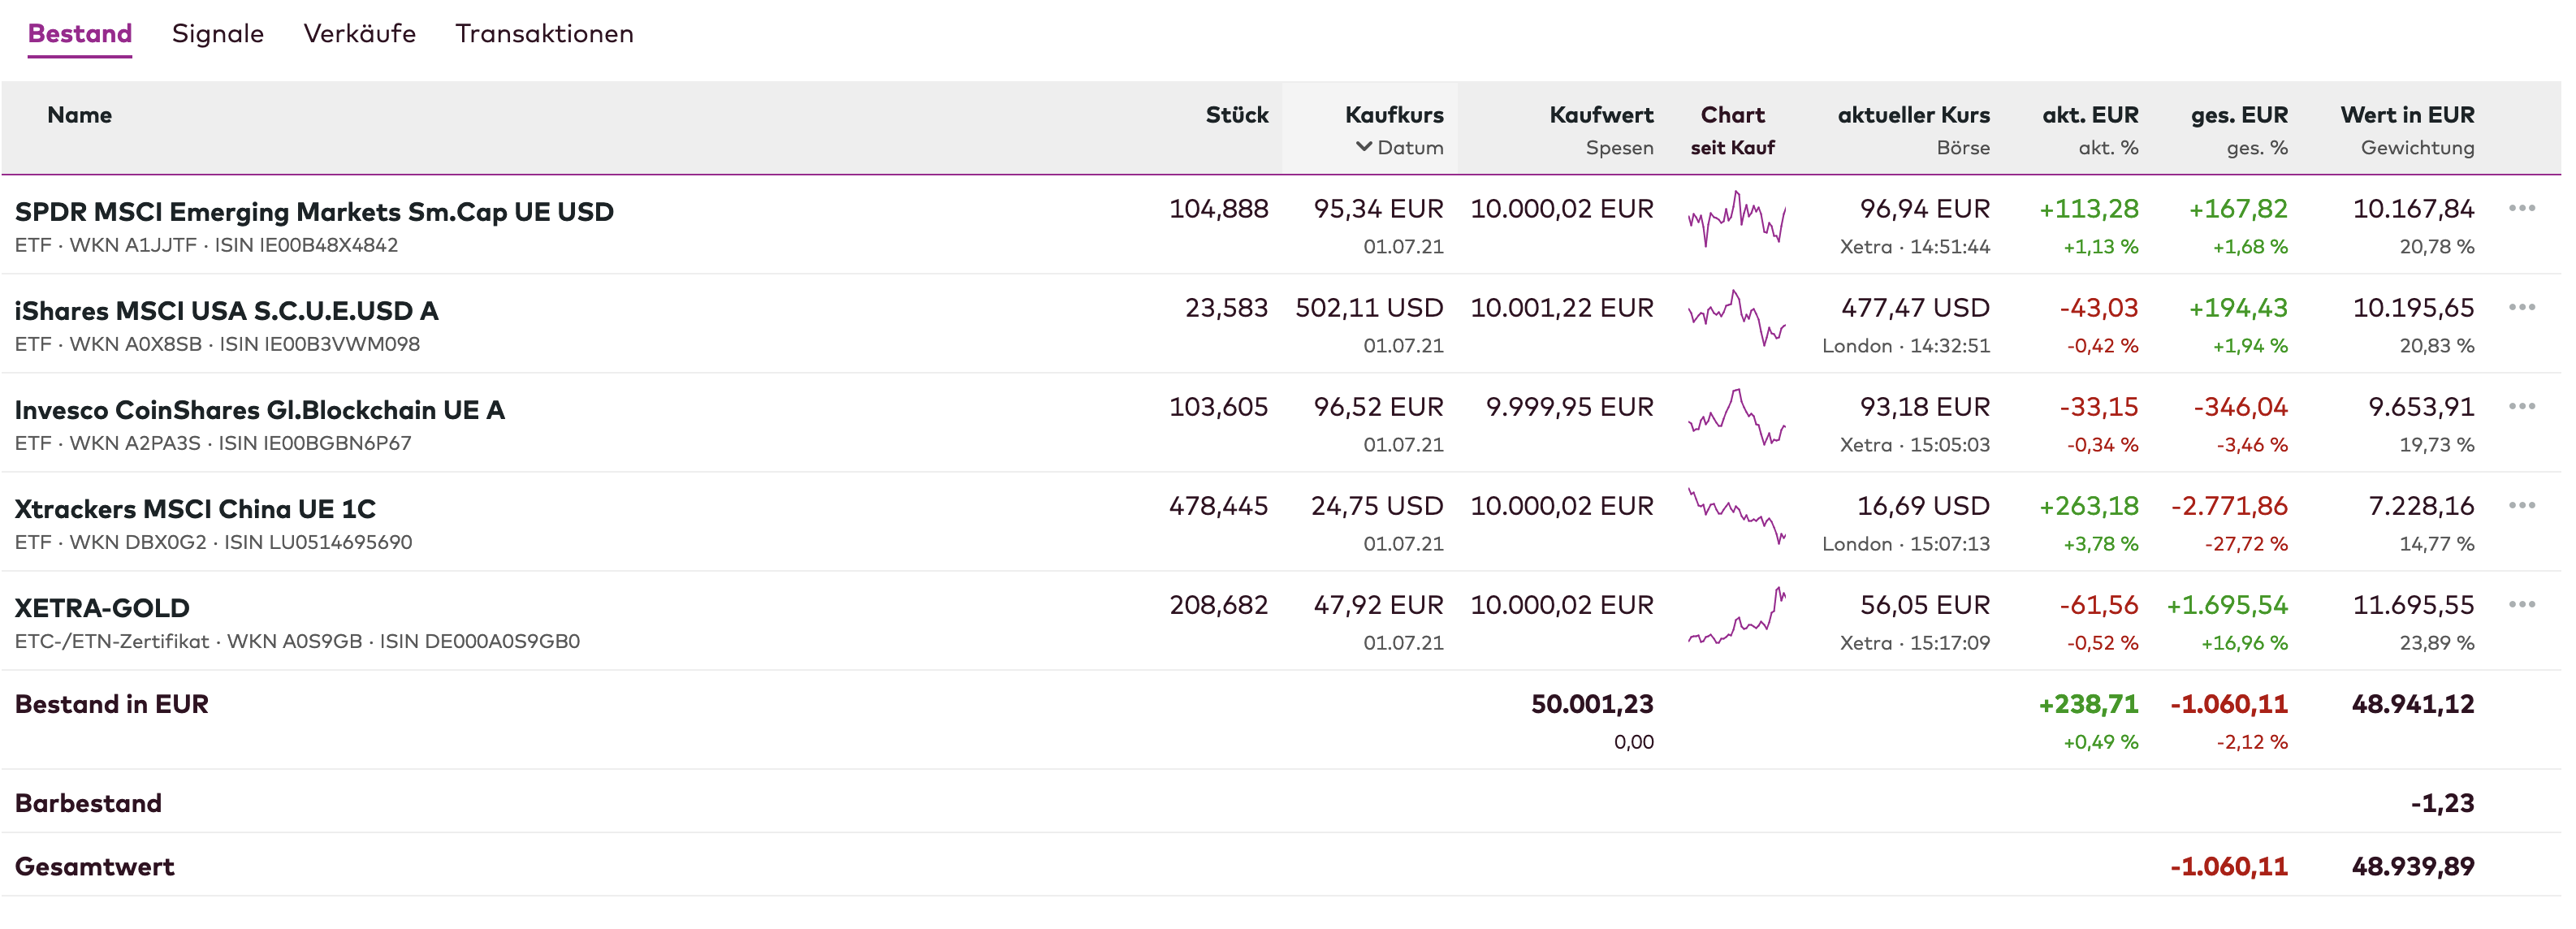Click the iShares MSCI USA sparkline chart
This screenshot has height=929, width=2576.
tap(1736, 318)
